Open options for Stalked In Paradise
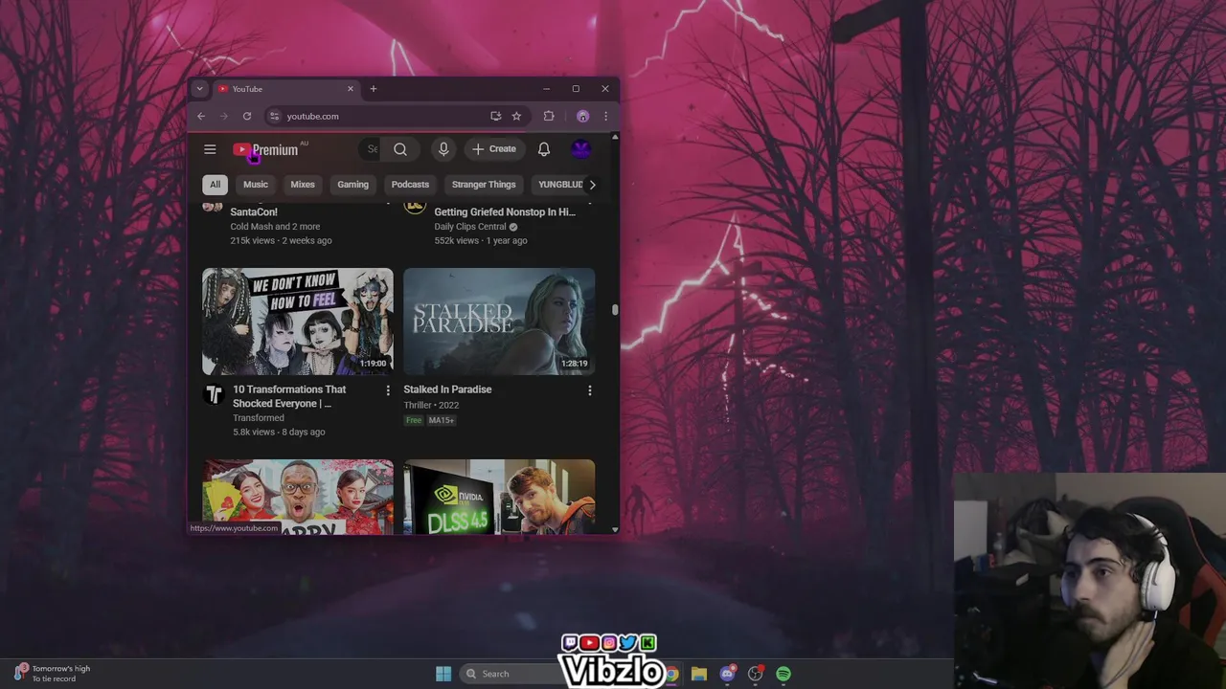This screenshot has width=1226, height=689. tap(590, 390)
